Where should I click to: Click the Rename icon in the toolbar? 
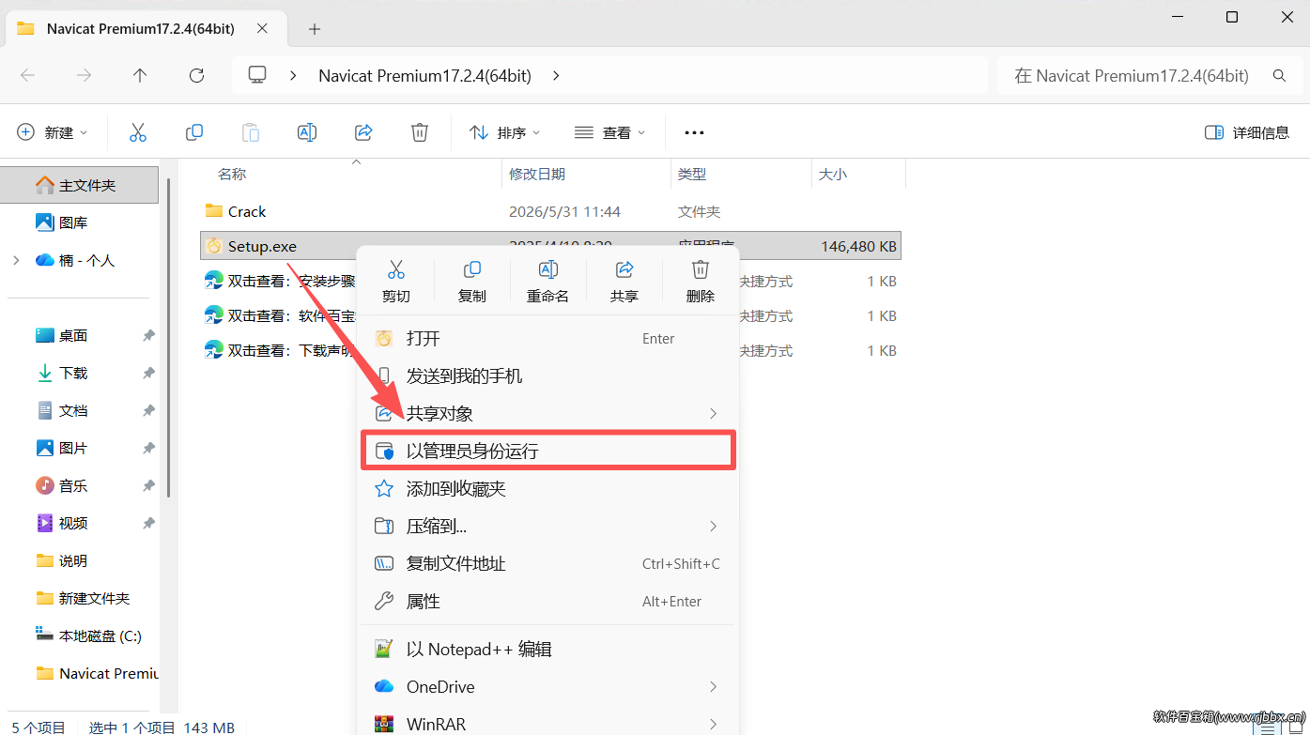point(307,132)
